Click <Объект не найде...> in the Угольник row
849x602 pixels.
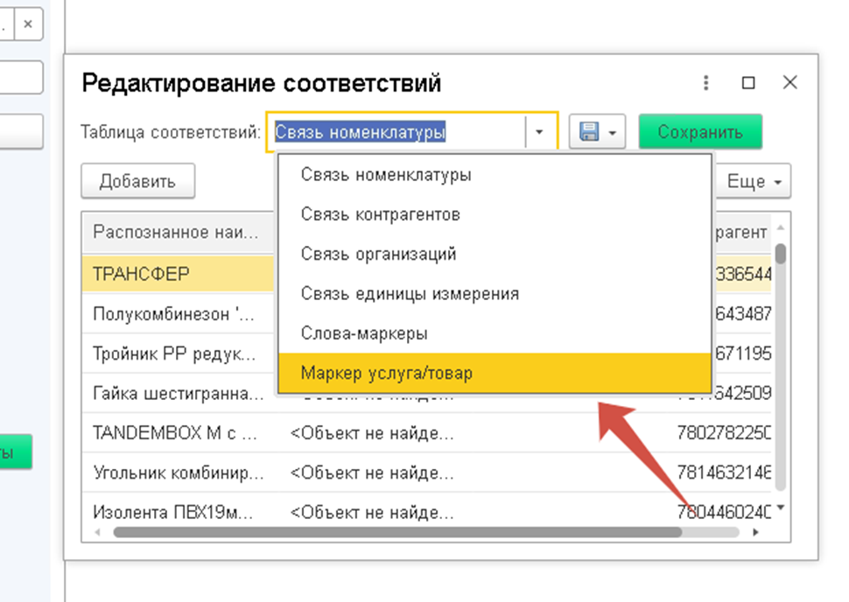point(372,472)
